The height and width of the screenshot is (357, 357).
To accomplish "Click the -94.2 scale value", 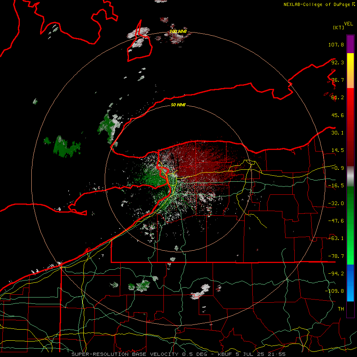I will 336,274.
